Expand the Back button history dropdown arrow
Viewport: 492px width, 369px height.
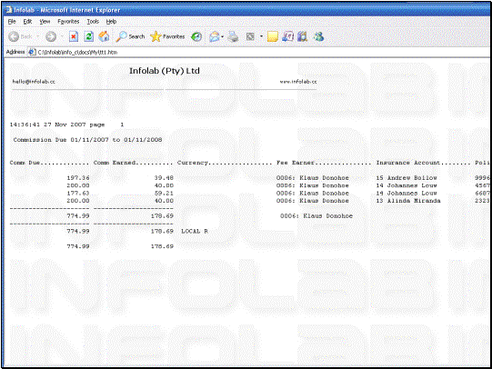click(x=37, y=36)
